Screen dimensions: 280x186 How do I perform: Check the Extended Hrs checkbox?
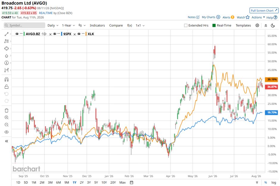point(186,25)
